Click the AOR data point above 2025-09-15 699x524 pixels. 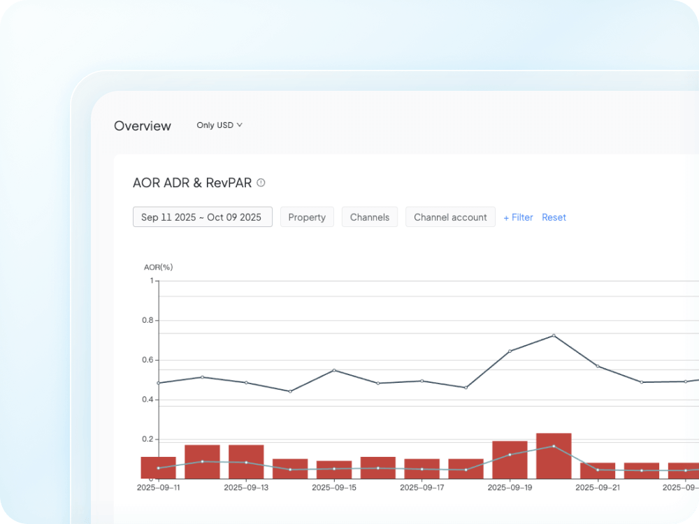[333, 371]
